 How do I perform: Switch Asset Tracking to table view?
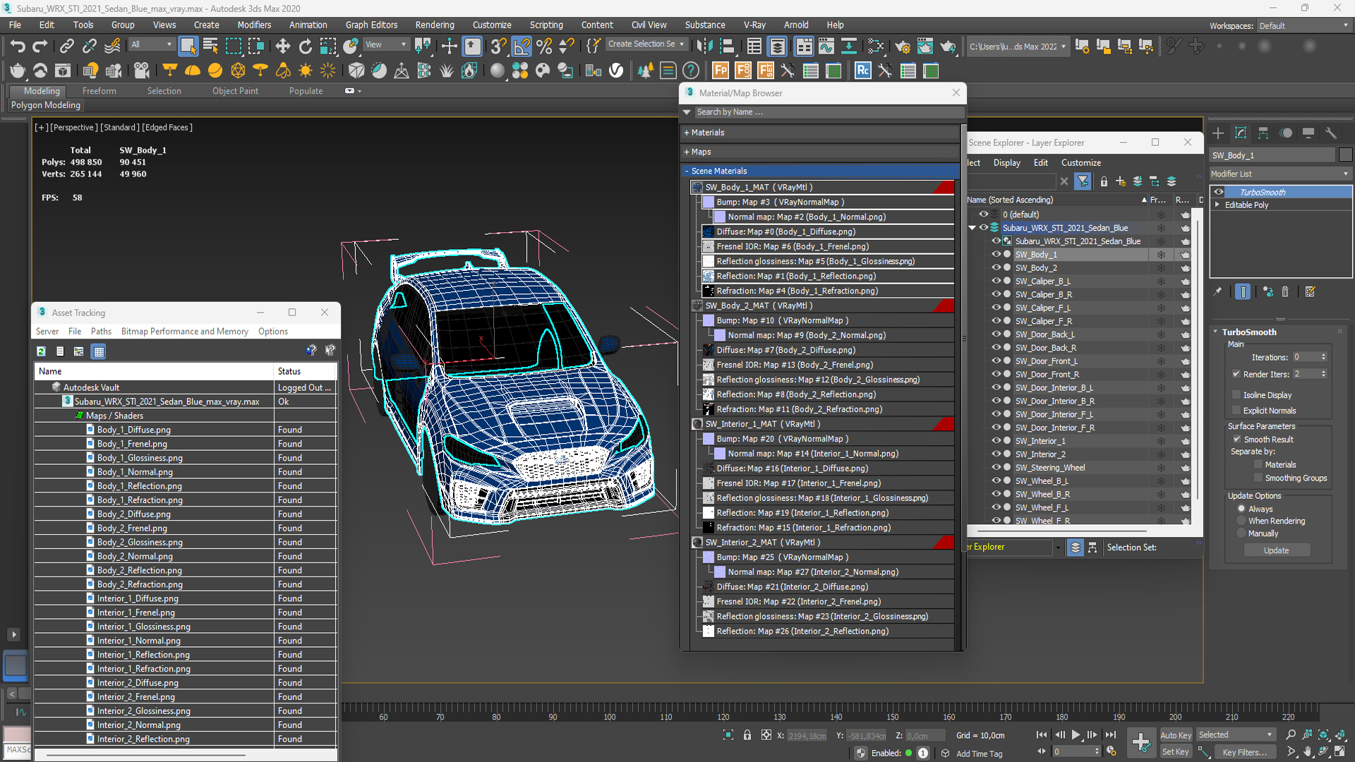99,351
